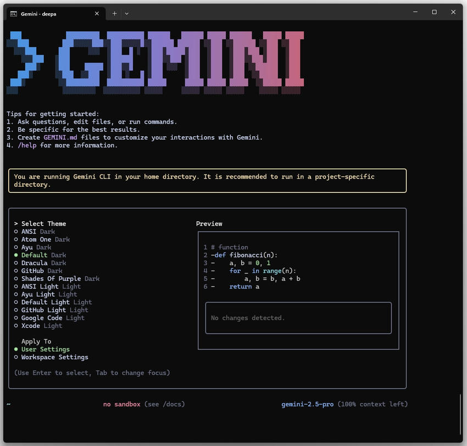
Task: Enable the Workspace Settings apply option
Action: tap(54, 357)
